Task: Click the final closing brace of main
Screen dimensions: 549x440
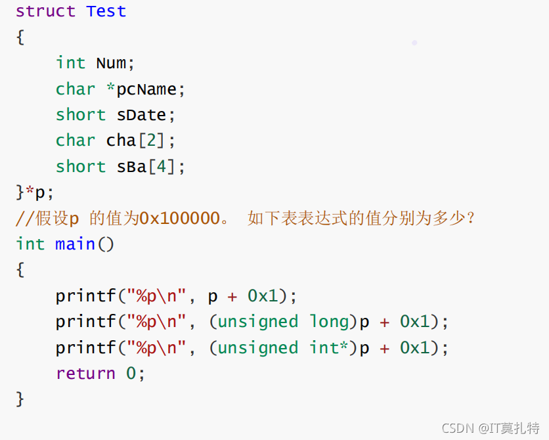Action: point(20,399)
